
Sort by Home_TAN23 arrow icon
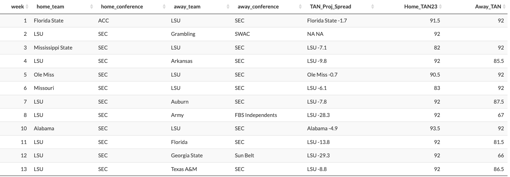pos(441,7)
